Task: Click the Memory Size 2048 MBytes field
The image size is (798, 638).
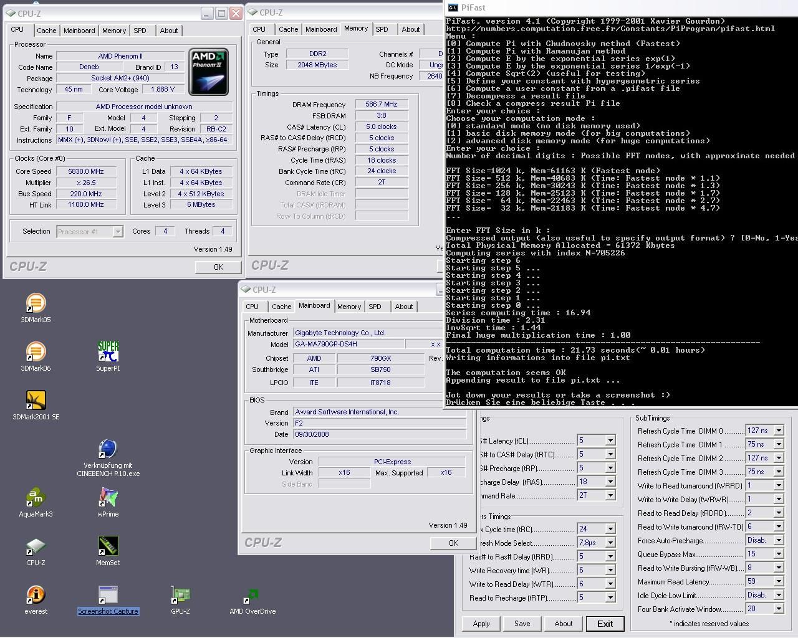Action: [317, 65]
